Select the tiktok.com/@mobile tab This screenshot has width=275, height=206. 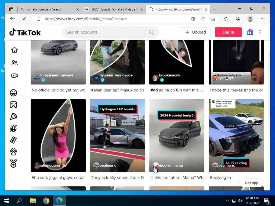coord(178,9)
